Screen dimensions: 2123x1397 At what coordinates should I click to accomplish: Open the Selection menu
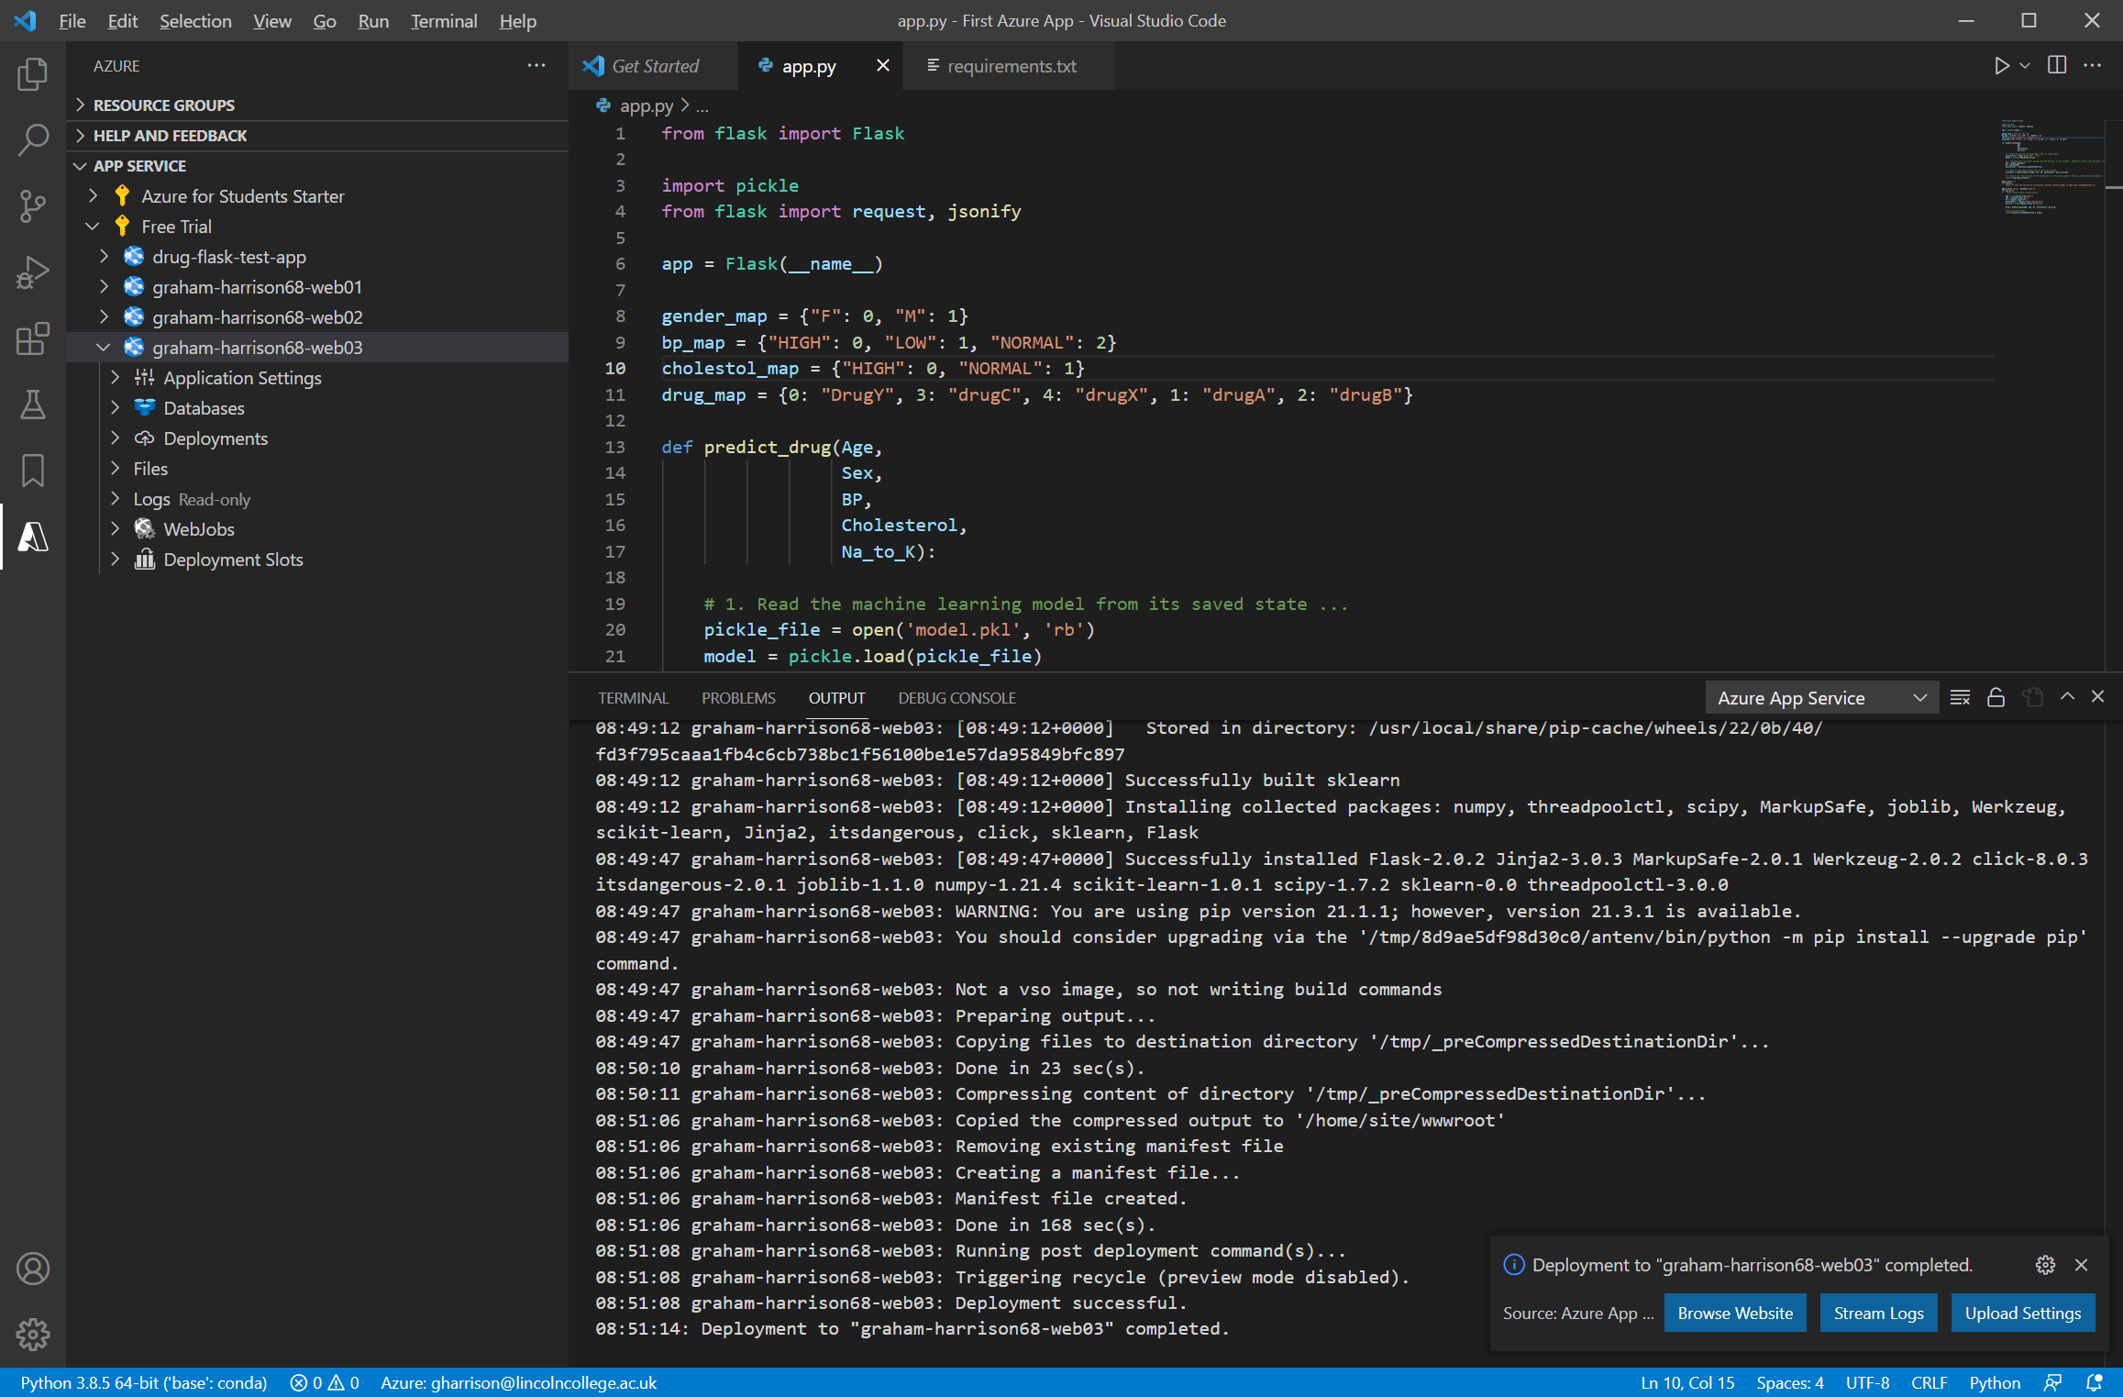pos(195,21)
